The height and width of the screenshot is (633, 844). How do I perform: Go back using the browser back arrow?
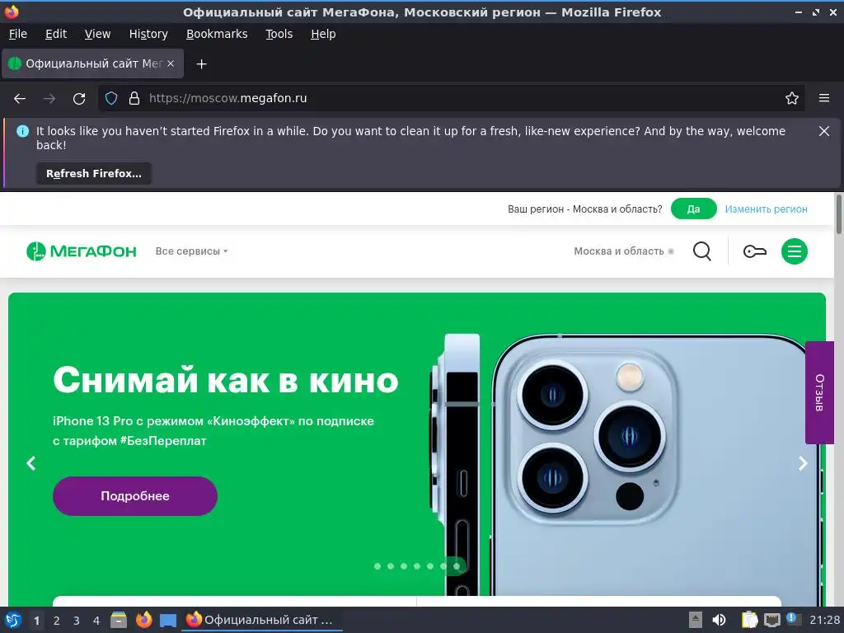pyautogui.click(x=20, y=99)
